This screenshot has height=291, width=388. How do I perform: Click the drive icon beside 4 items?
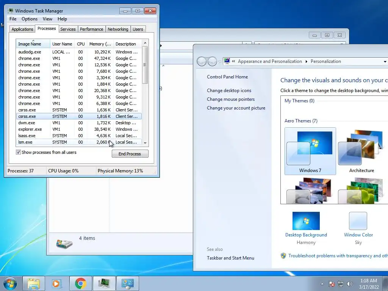click(x=64, y=244)
